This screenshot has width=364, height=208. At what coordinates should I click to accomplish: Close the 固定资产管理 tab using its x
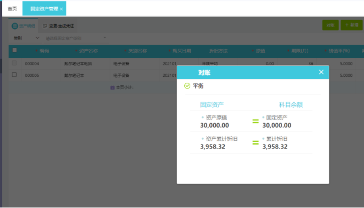pos(61,9)
